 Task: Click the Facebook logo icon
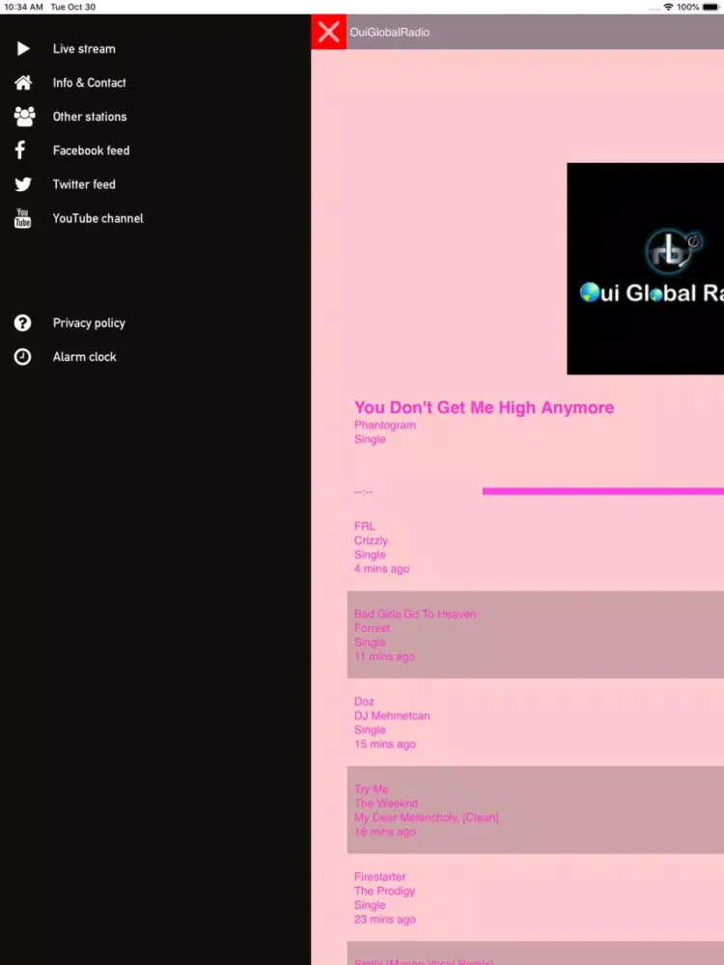point(20,151)
